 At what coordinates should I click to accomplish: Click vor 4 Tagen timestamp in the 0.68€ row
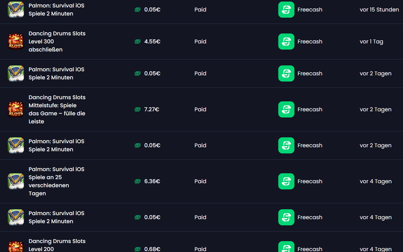pyautogui.click(x=376, y=249)
